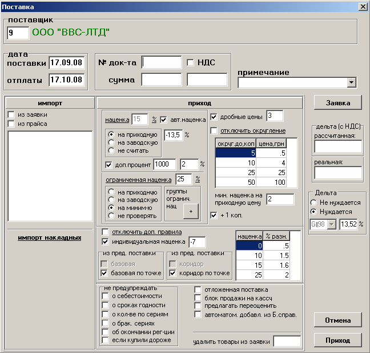Check о сроках годности warning option
370x353 pixels.
point(105,305)
